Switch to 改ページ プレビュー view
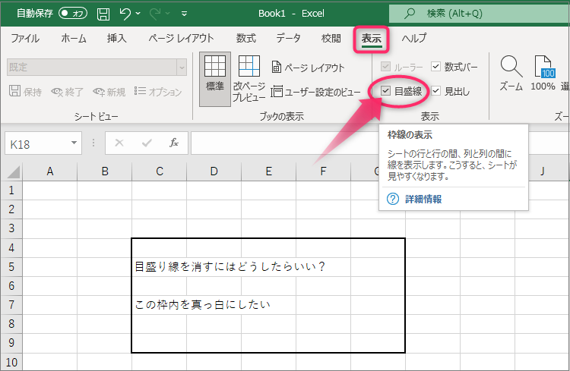570x371 pixels. 249,79
